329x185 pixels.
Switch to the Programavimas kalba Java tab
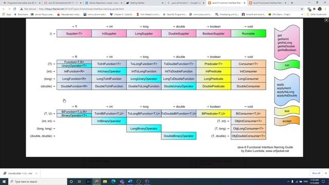22,3
